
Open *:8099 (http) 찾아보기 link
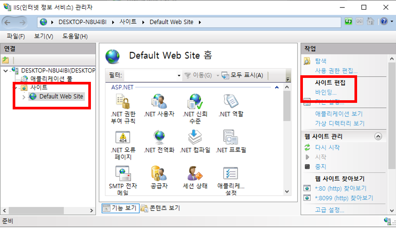point(344,198)
